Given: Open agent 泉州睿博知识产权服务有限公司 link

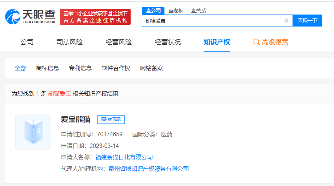Looking at the screenshot, I should (x=149, y=169).
